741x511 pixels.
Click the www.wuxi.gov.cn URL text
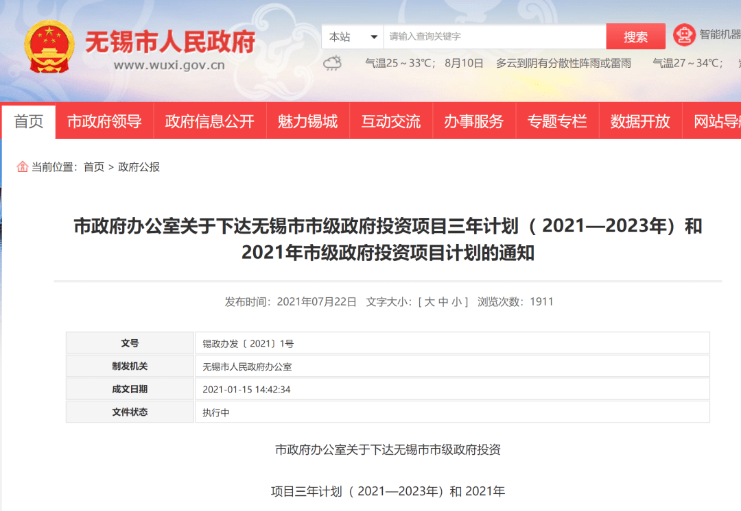coord(169,66)
